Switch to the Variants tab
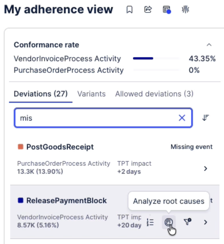 pyautogui.click(x=91, y=94)
